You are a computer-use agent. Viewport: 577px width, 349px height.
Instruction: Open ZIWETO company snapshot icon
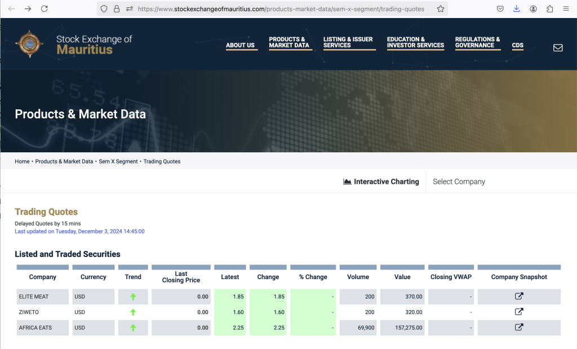pyautogui.click(x=519, y=311)
